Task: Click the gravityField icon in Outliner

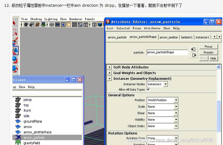Action: [18, 143]
